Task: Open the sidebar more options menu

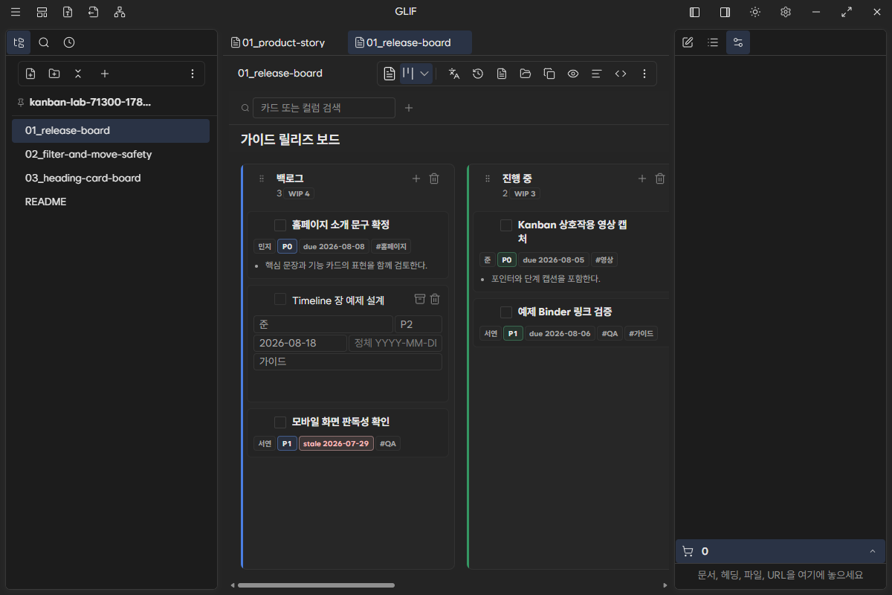Action: tap(193, 74)
